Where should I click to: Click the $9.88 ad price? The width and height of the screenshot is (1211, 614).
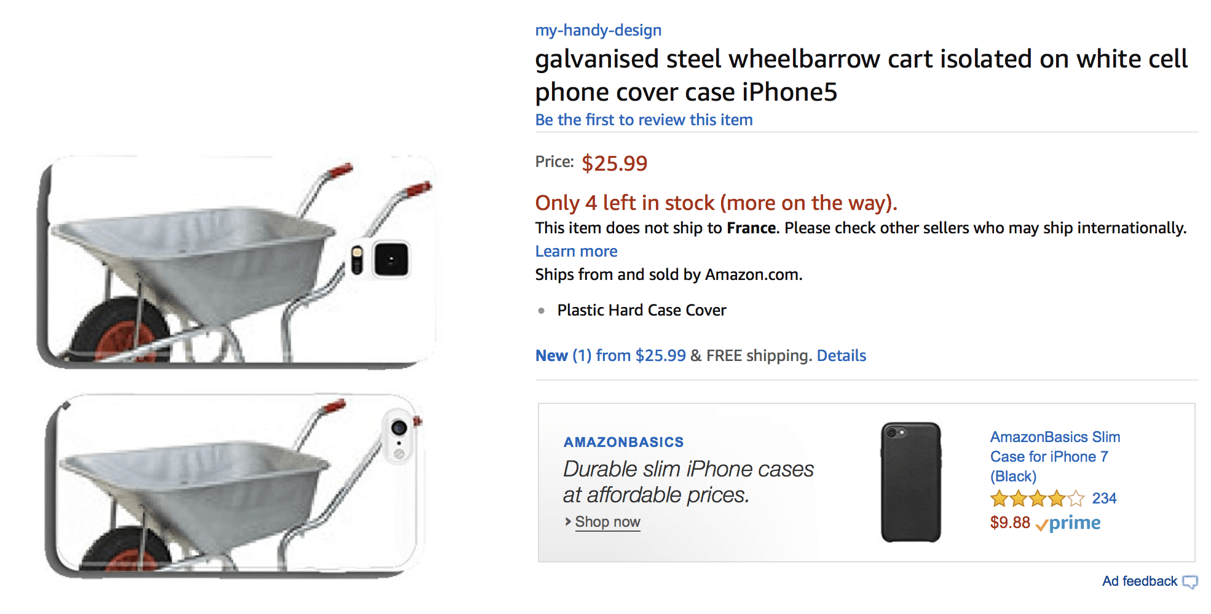tap(1009, 523)
